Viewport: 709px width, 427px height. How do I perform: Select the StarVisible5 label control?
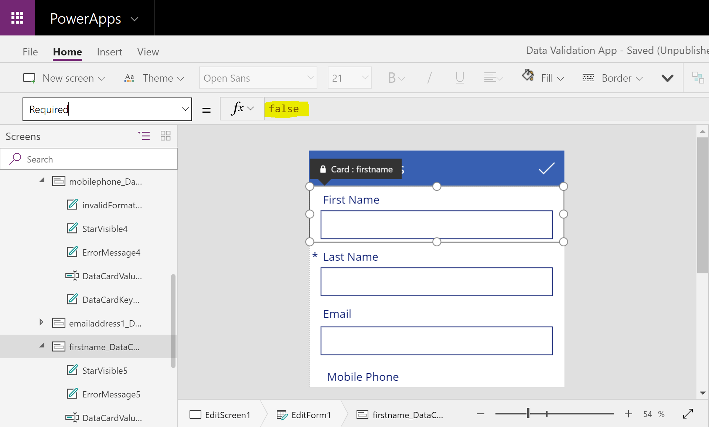105,370
